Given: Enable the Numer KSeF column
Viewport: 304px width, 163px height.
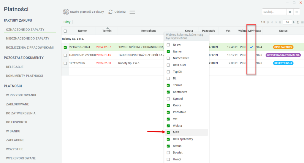Looking at the screenshot, I should tap(168, 58).
